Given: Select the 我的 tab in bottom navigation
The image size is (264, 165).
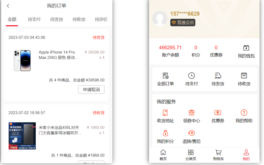Looking at the screenshot, I should pyautogui.click(x=246, y=155).
